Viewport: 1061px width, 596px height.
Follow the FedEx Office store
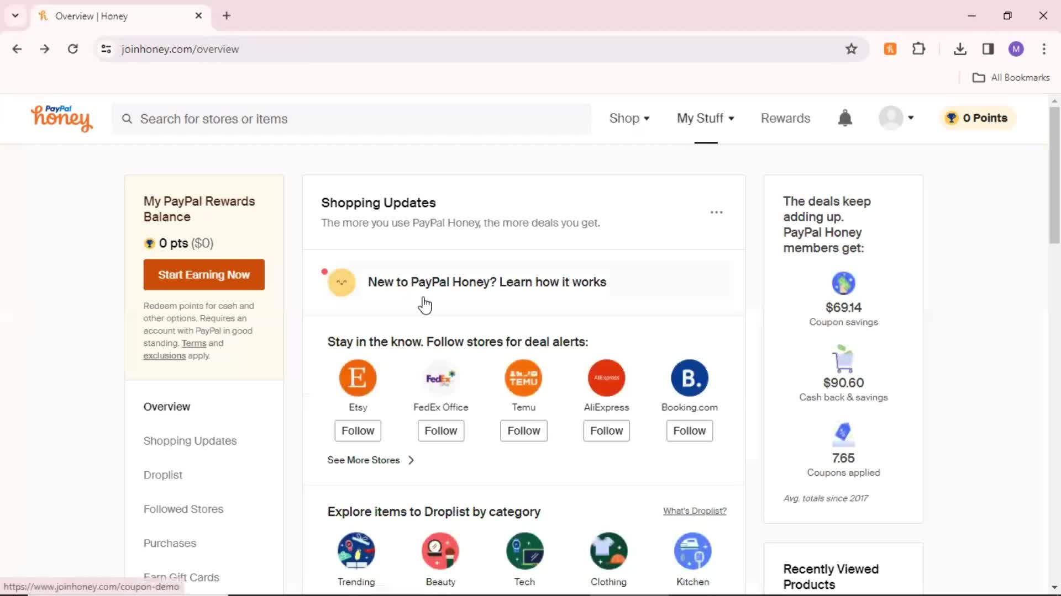(440, 431)
